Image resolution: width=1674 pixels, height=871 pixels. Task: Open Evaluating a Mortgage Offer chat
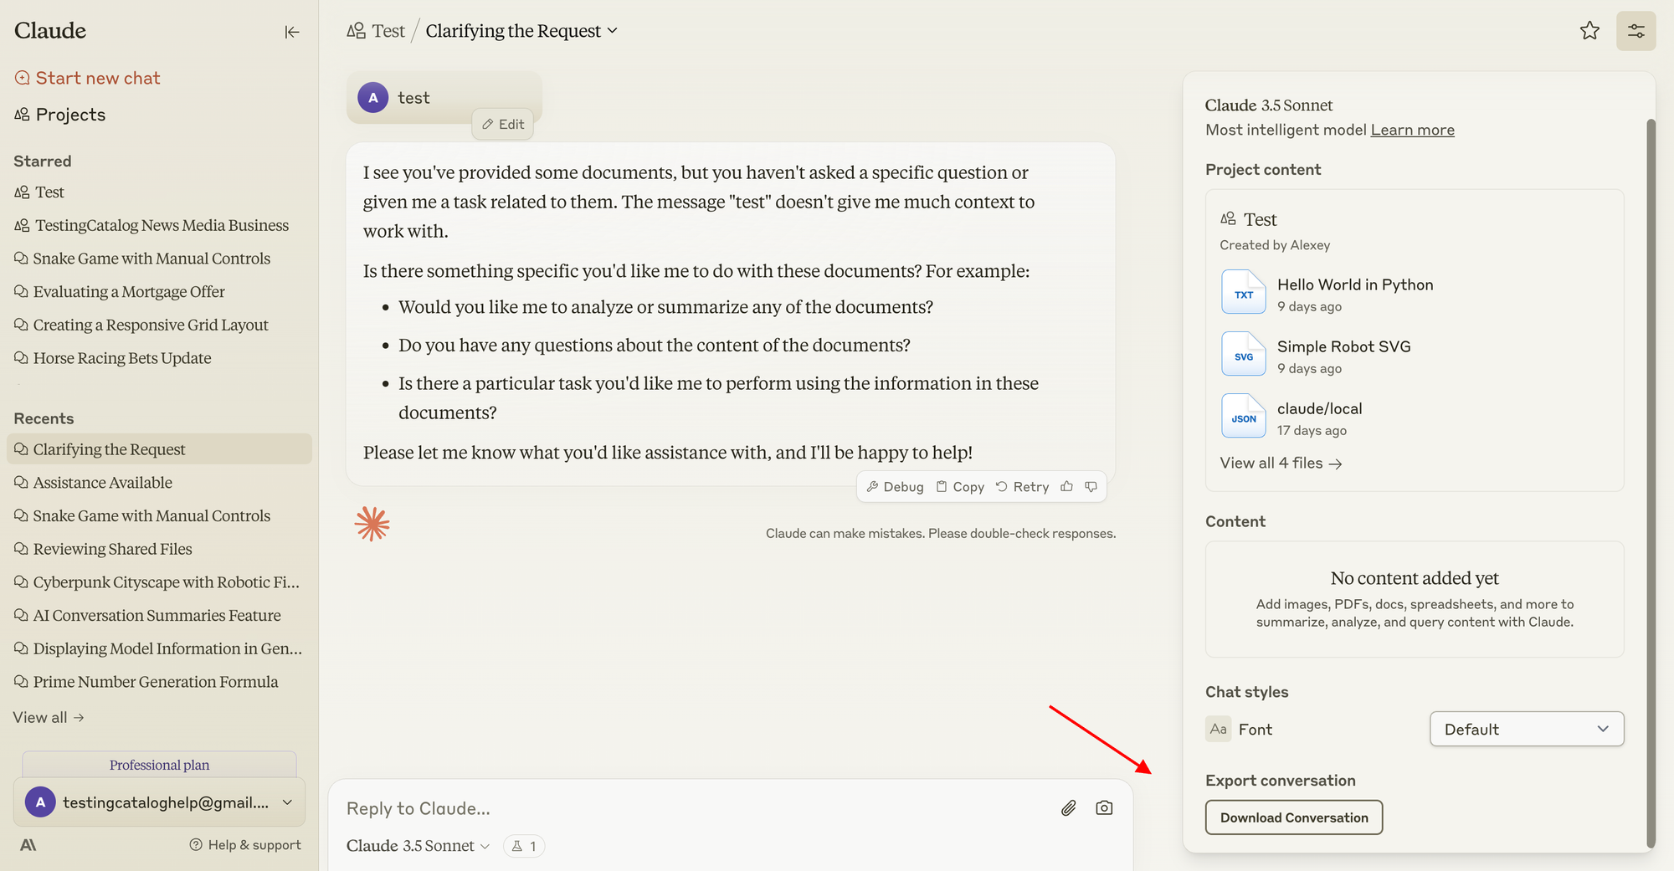coord(159,292)
